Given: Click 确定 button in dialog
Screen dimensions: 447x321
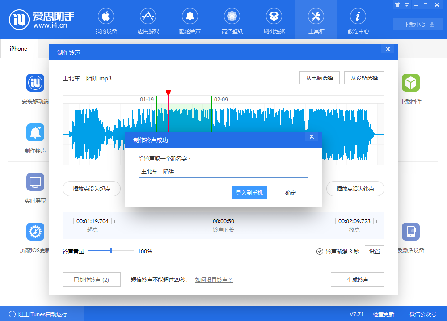Looking at the screenshot, I should click(291, 193).
